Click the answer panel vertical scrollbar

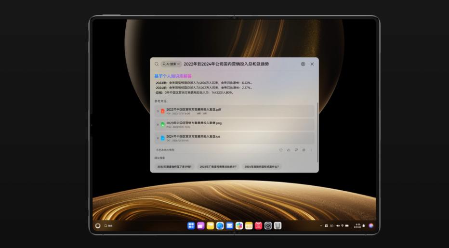click(317, 132)
